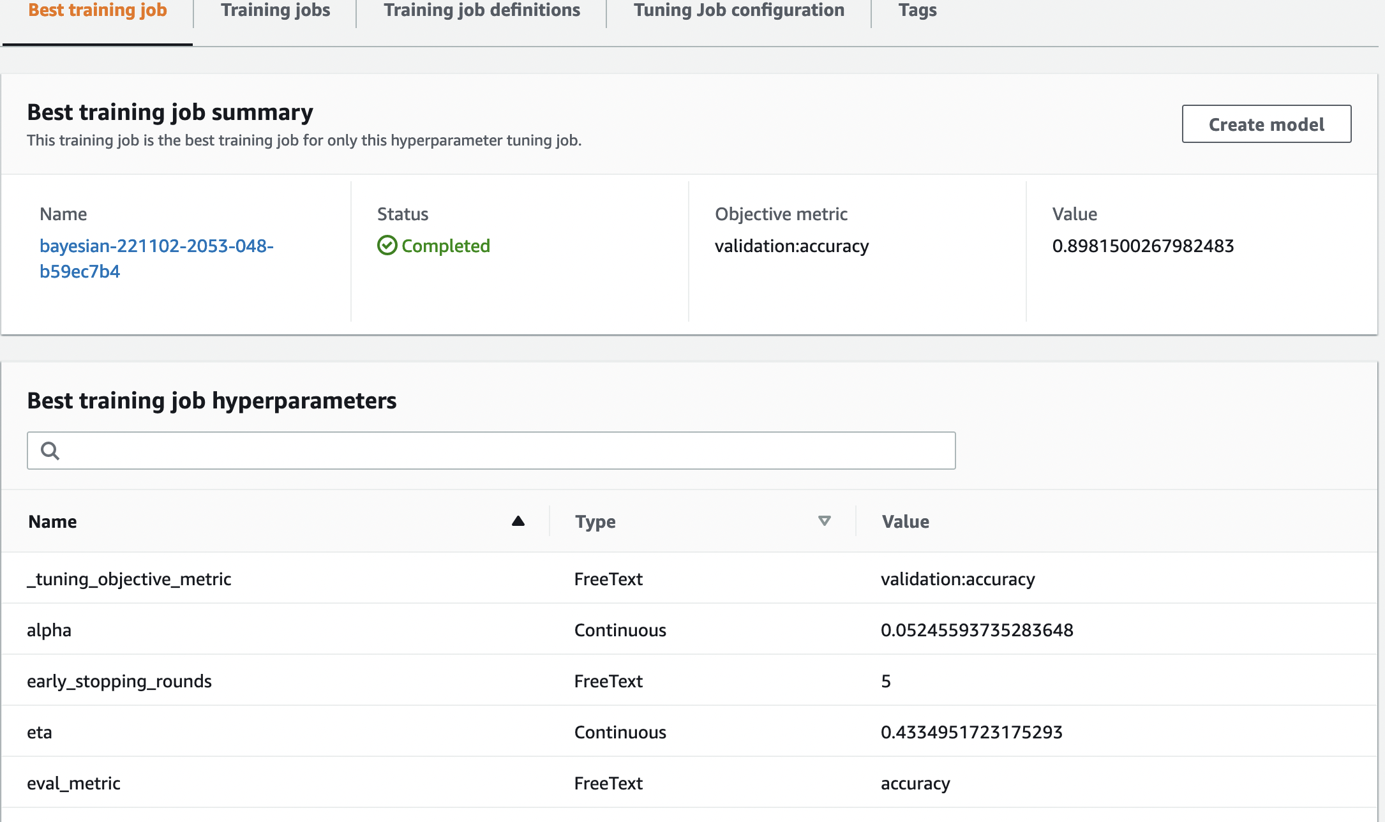Click the Type column header
Image resolution: width=1385 pixels, height=822 pixels.
click(595, 521)
